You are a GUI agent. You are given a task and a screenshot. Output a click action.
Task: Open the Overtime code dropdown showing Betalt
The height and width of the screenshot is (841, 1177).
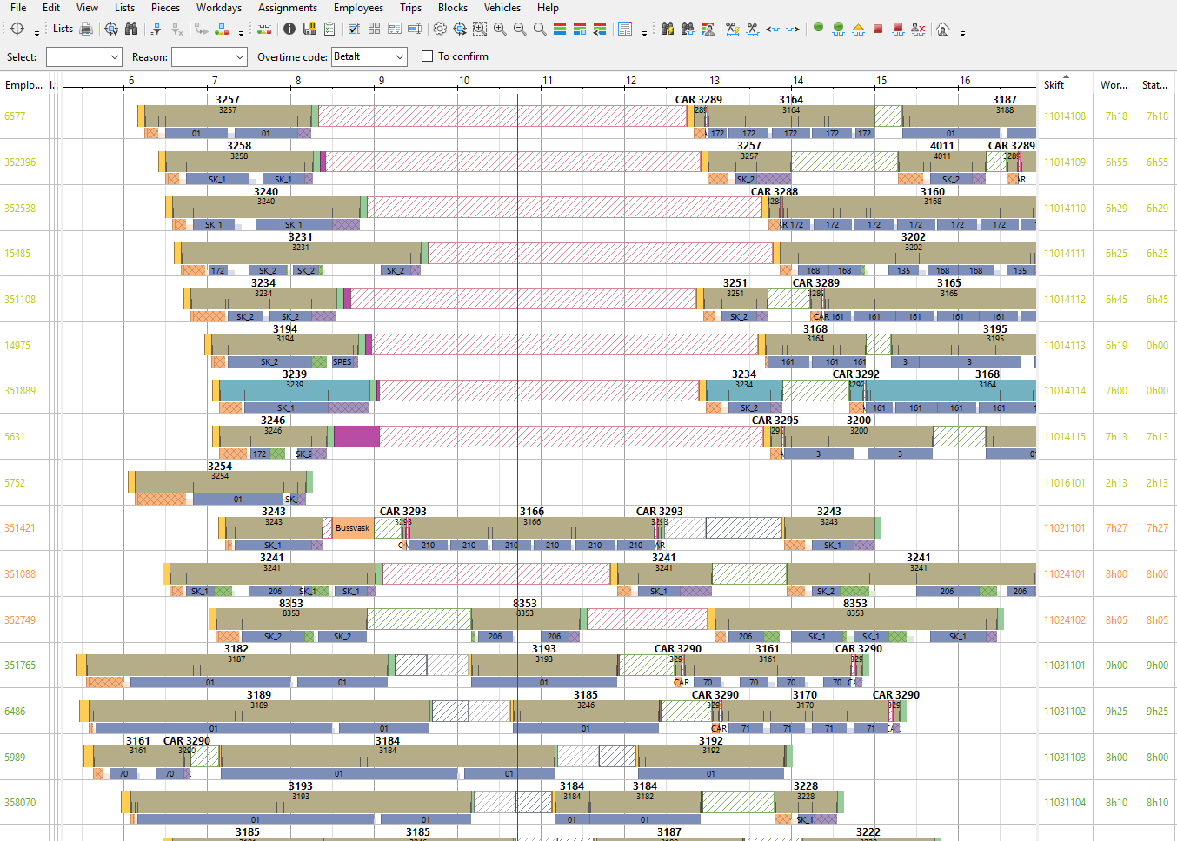click(x=369, y=56)
